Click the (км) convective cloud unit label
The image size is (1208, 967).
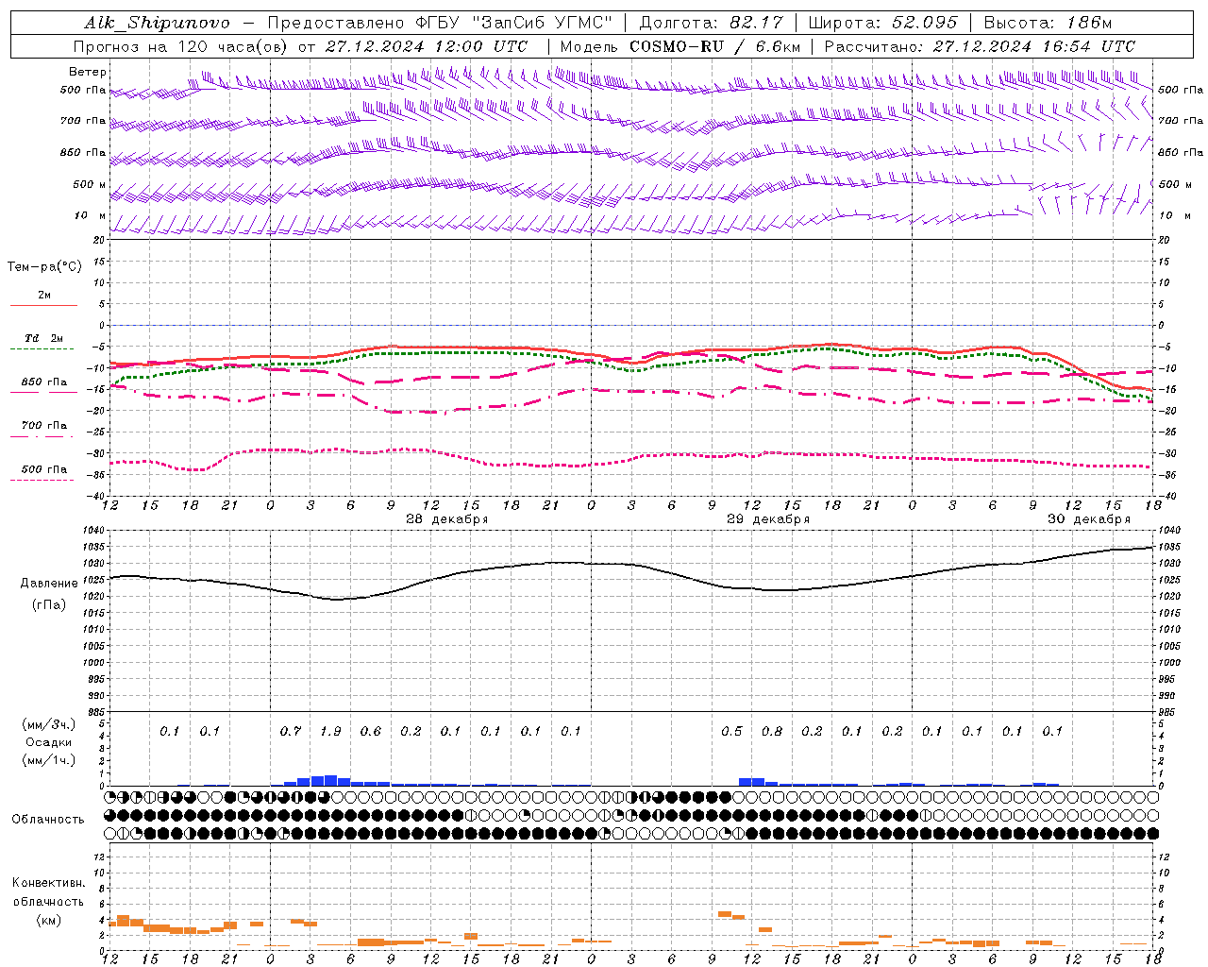[48, 920]
